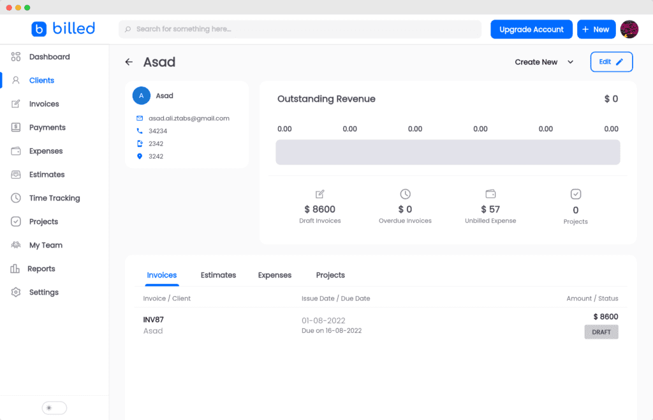Toggle dark mode at the bottom left
Screen dimensions: 653x420
(54, 407)
